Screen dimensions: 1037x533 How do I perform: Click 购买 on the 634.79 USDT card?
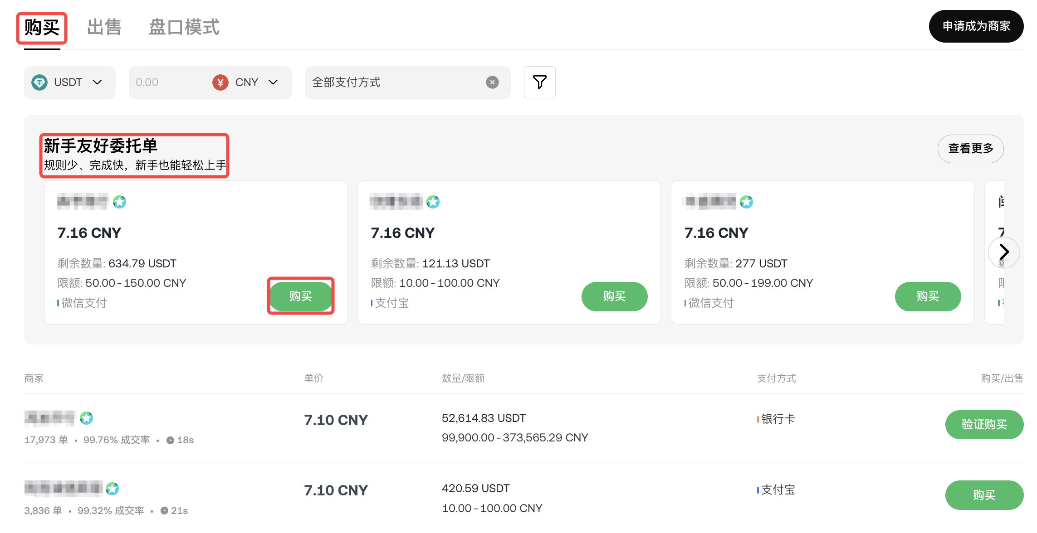[x=301, y=296]
